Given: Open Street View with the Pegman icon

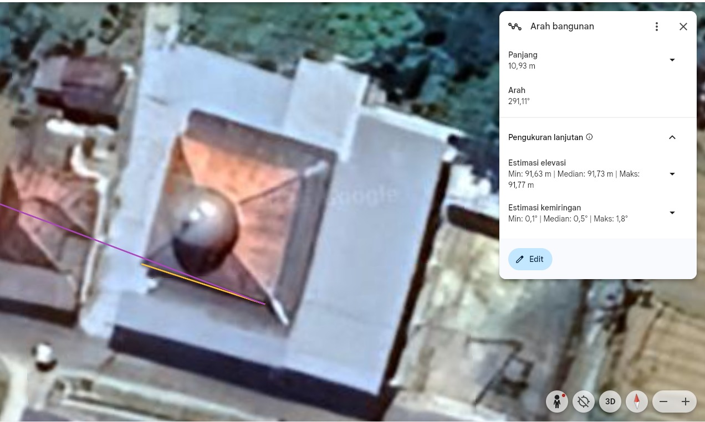Looking at the screenshot, I should point(556,402).
